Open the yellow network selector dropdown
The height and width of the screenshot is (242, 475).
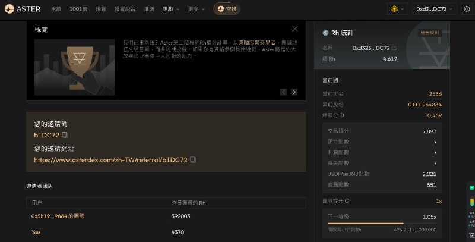396,9
